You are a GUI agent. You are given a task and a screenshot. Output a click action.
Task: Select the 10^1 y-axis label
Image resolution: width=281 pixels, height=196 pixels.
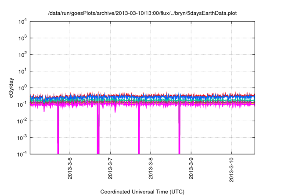[22, 71]
